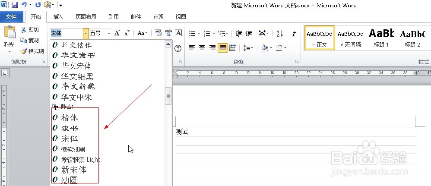431x186 pixels.
Task: Click the tools icon in the quick access toolbar
Action: [48, 5]
